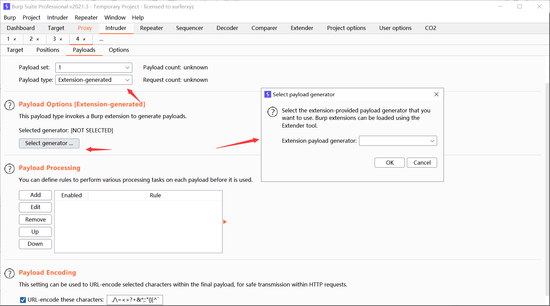Open the Payload set dropdown
The width and height of the screenshot is (550, 306).
tap(94, 68)
